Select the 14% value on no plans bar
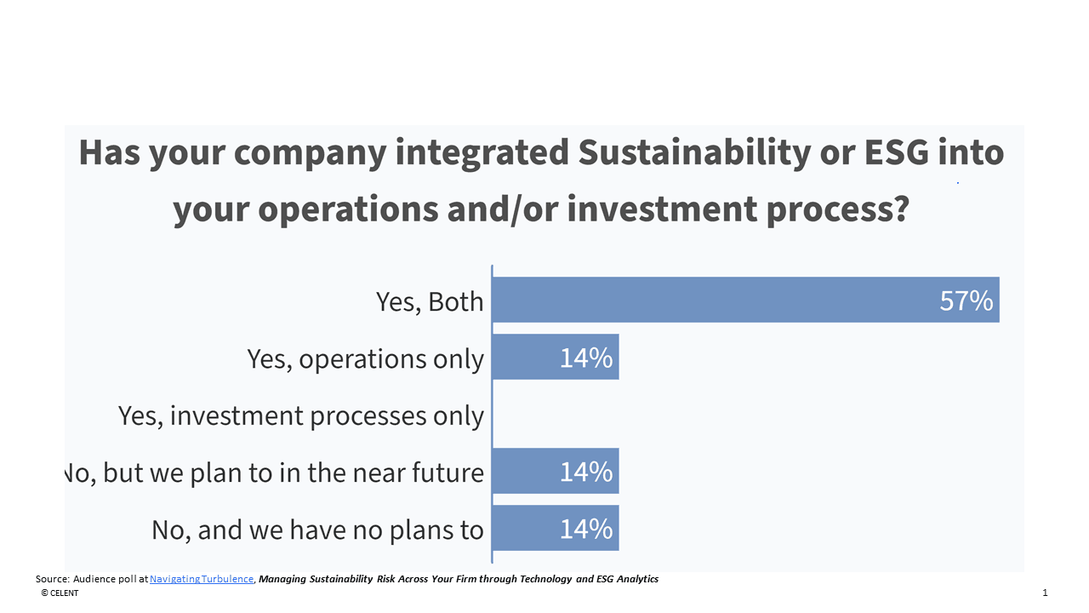This screenshot has height=613, width=1089. (x=586, y=529)
